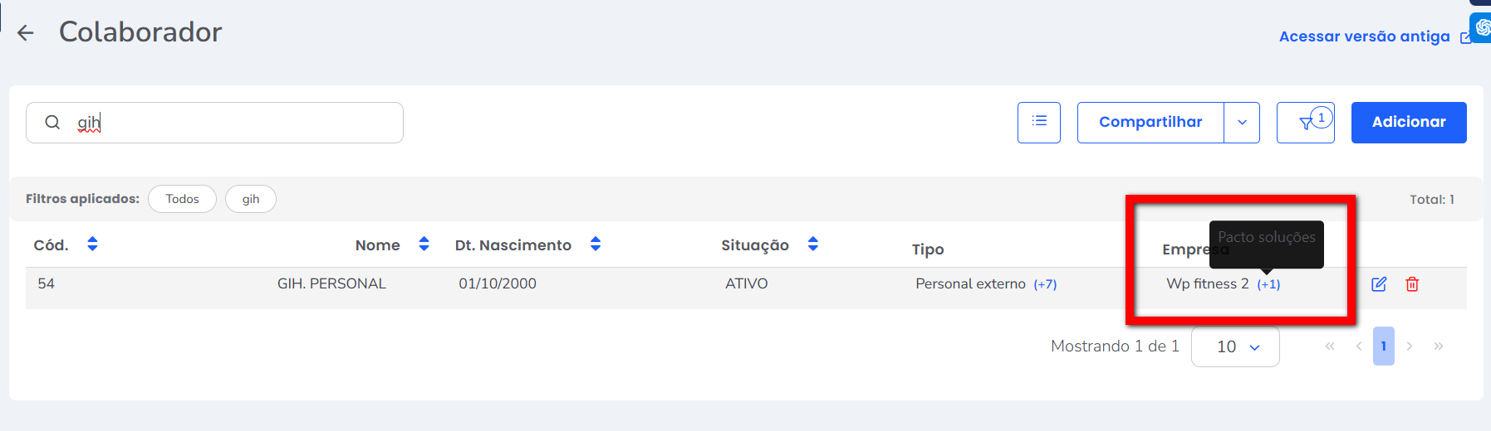This screenshot has height=431, width=1491.
Task: Expand the Compartilhar dropdown arrow
Action: click(1242, 123)
